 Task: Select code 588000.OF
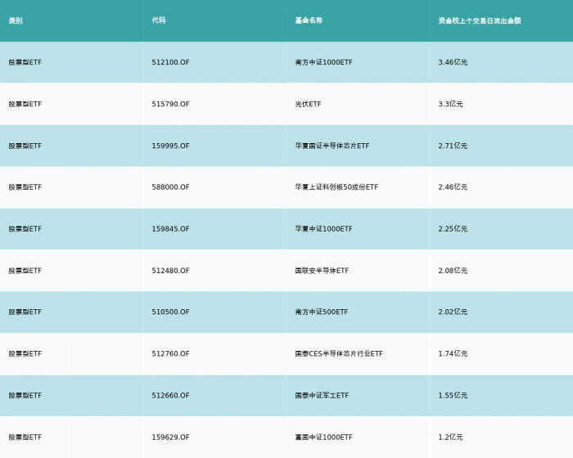[x=170, y=187]
